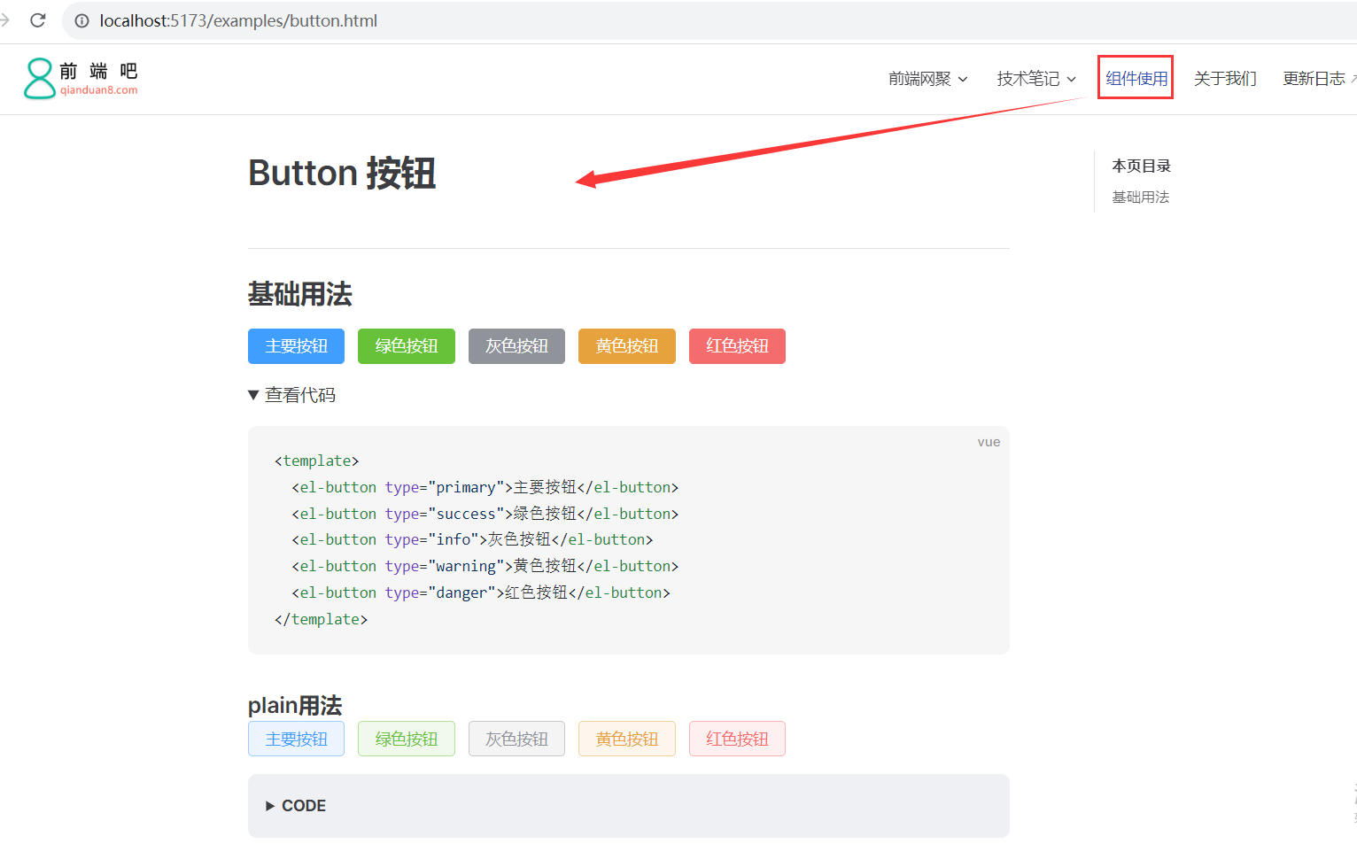Click the address bar URL field

click(x=709, y=20)
